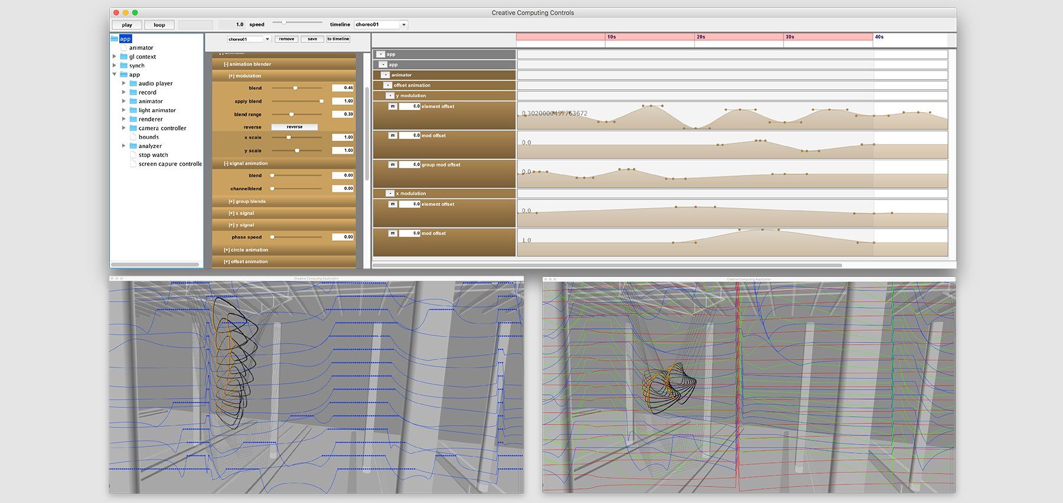1063x503 pixels.
Task: Click the y scale slider
Action: click(x=296, y=151)
